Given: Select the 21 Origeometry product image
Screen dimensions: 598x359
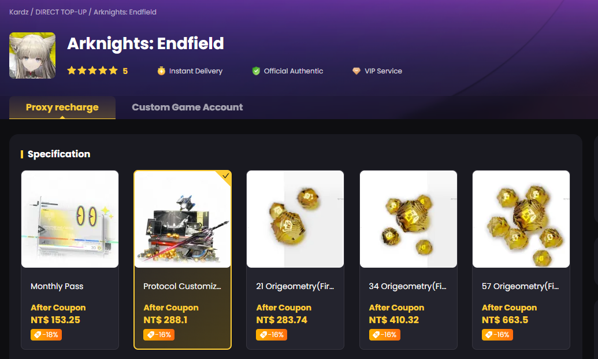Looking at the screenshot, I should pos(295,219).
